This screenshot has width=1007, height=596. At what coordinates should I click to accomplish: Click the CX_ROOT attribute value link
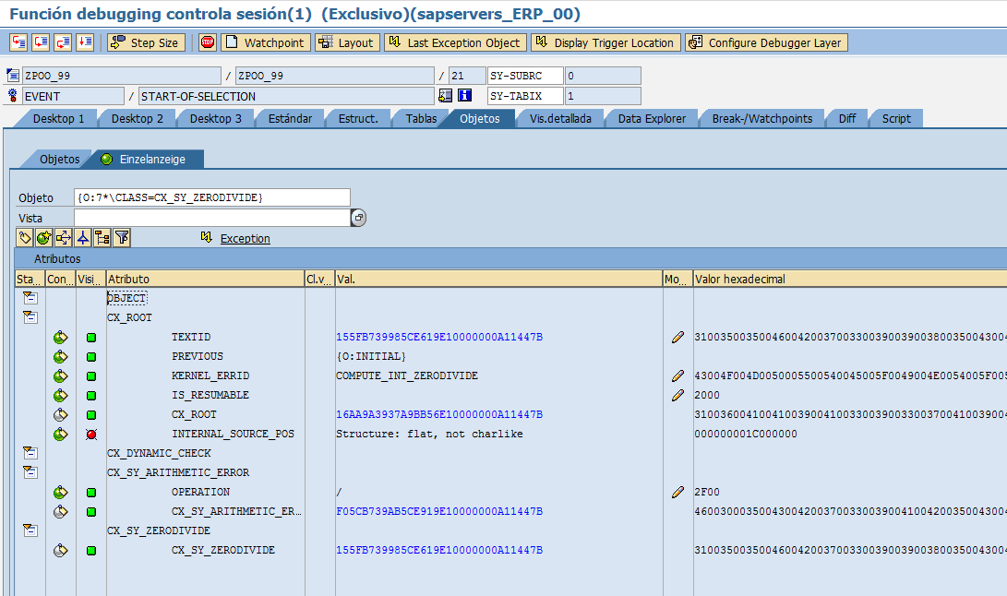[439, 415]
